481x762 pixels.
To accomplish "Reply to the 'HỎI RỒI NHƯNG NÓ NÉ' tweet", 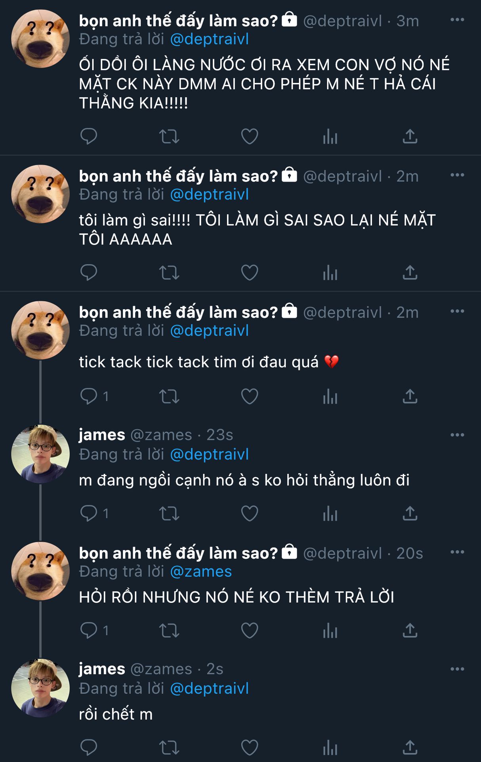I will pyautogui.click(x=89, y=630).
